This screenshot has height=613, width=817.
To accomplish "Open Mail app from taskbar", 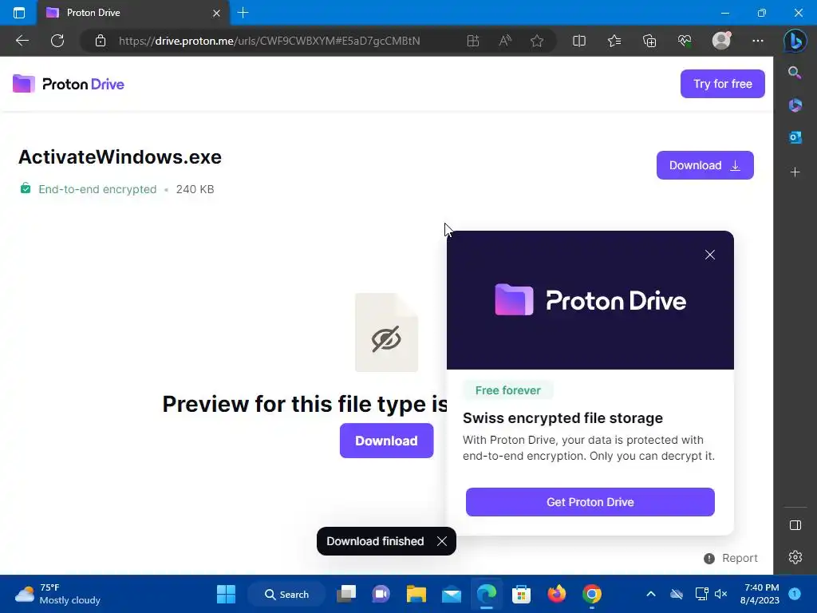I will click(x=452, y=594).
